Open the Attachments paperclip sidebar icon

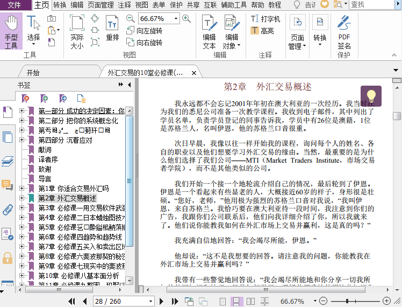click(x=8, y=210)
